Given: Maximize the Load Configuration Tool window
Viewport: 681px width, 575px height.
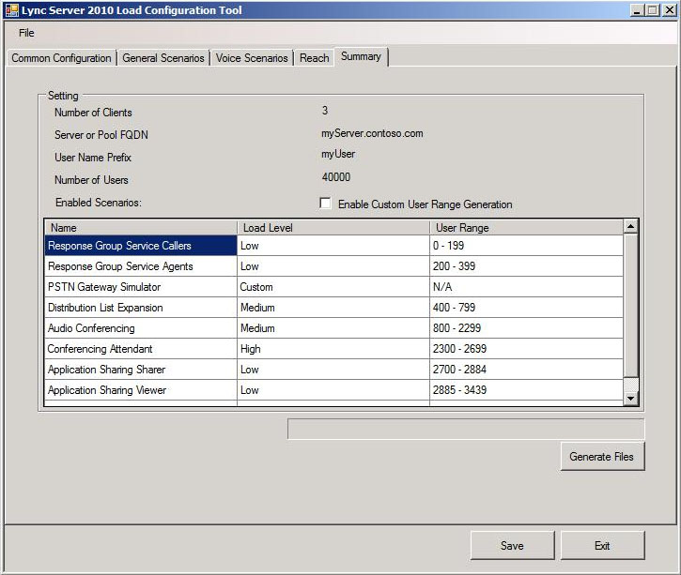Looking at the screenshot, I should [x=652, y=10].
